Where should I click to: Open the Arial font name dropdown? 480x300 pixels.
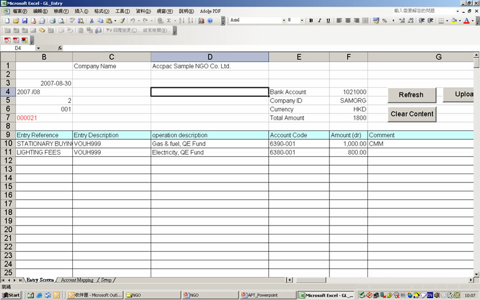point(284,20)
